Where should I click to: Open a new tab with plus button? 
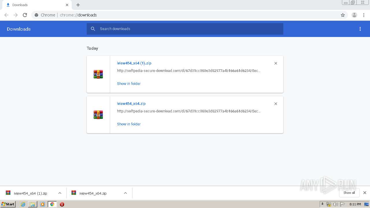78,5
